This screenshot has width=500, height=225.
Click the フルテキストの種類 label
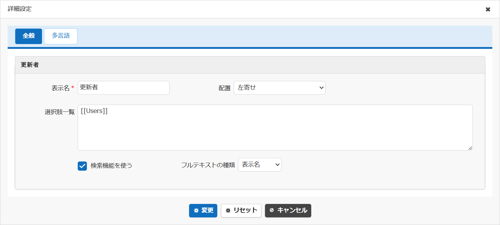tap(208, 165)
